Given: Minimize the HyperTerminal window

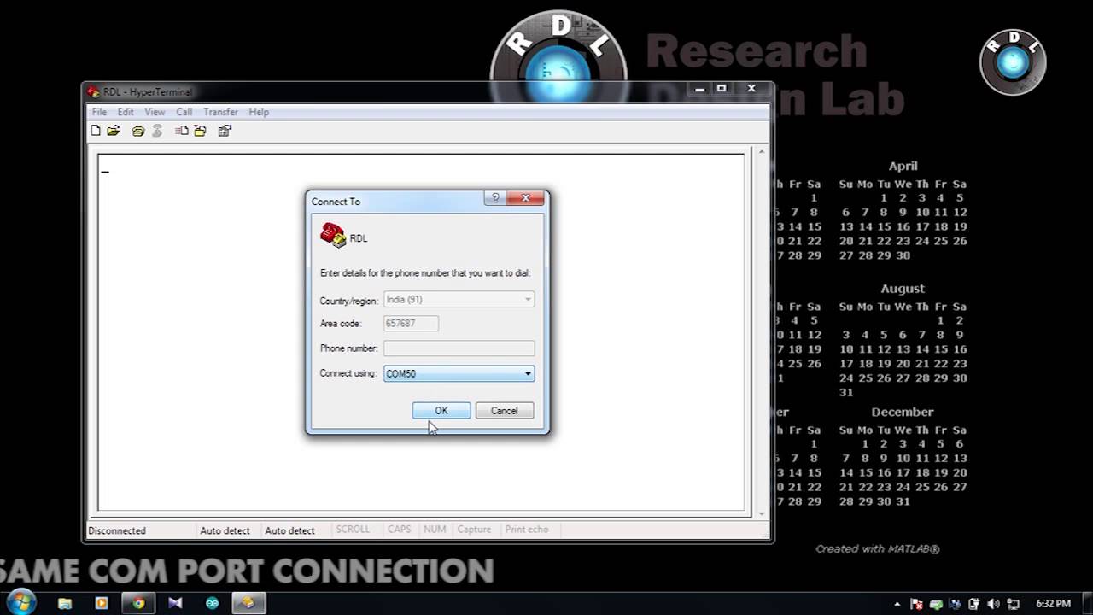Looking at the screenshot, I should coord(700,89).
